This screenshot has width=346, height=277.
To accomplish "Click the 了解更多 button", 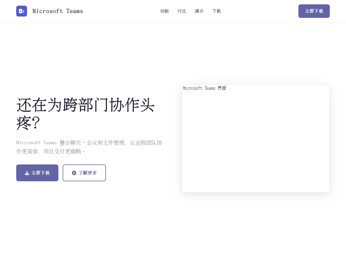I will (84, 173).
